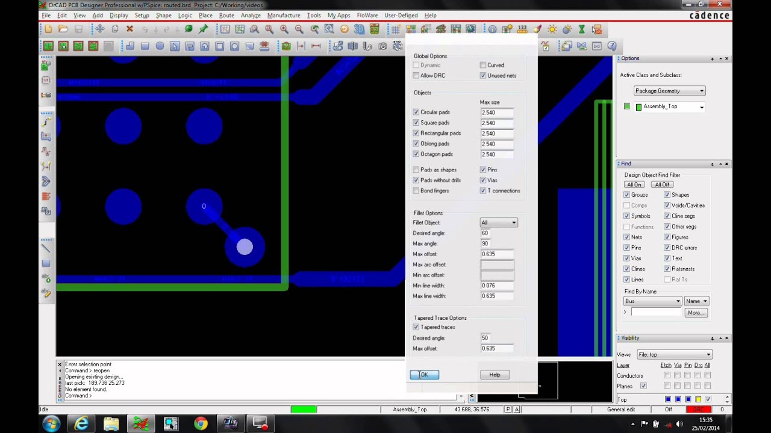Click the Windows Start button
Image resolution: width=771 pixels, height=433 pixels.
coord(51,423)
